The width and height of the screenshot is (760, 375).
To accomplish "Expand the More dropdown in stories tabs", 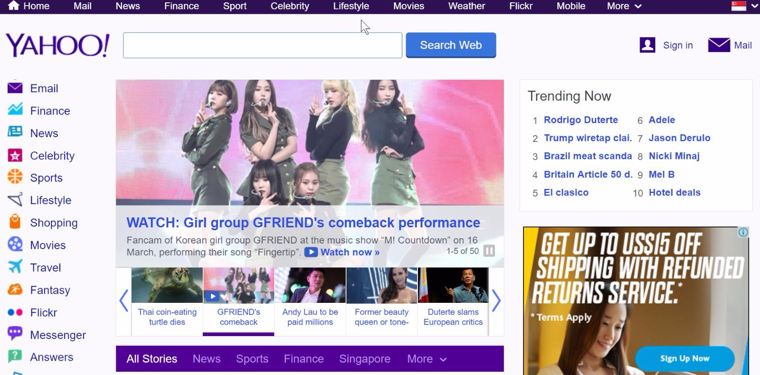I will click(427, 359).
